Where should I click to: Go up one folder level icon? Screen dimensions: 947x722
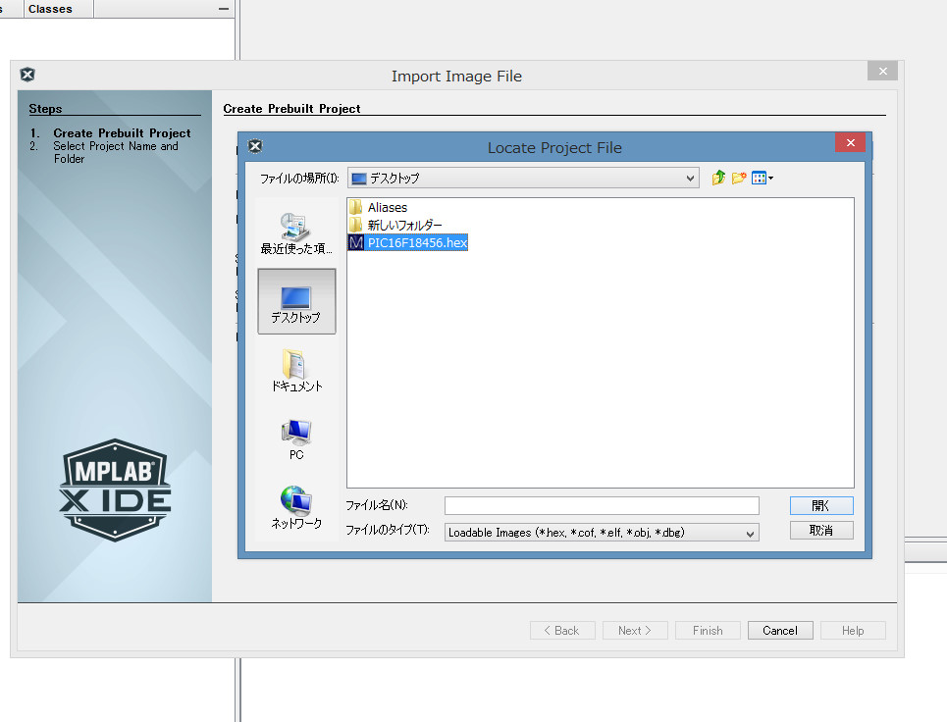pyautogui.click(x=718, y=179)
